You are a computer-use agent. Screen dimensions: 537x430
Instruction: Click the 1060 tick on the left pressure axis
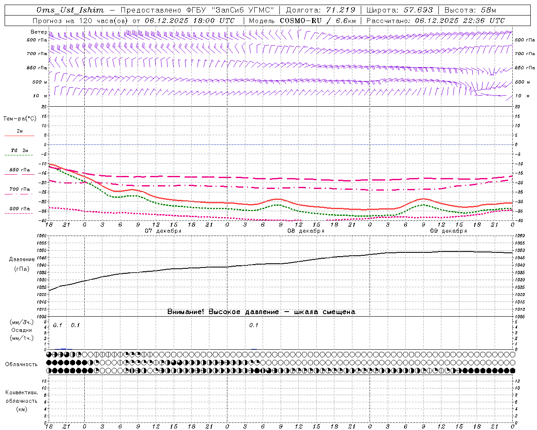coord(42,236)
